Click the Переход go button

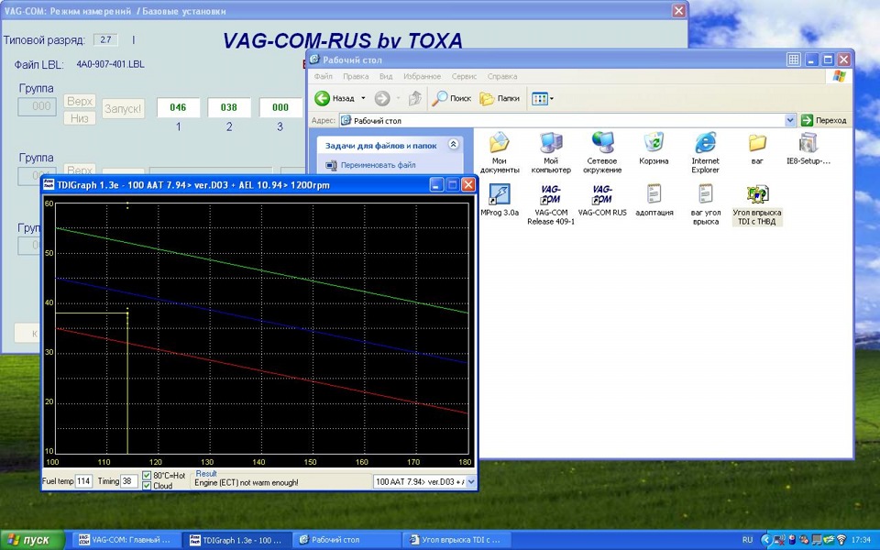tap(824, 120)
